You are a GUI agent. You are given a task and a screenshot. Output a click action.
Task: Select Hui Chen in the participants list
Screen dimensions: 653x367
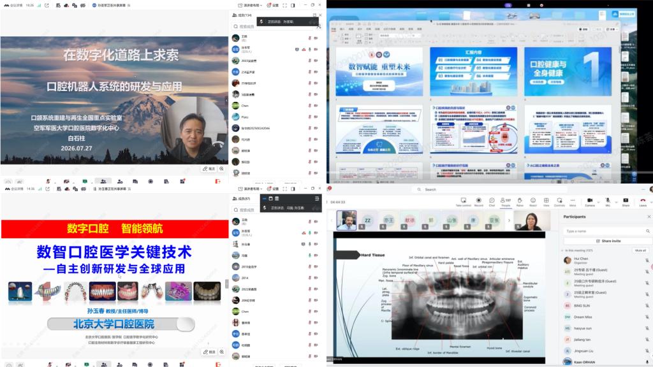[607, 260]
